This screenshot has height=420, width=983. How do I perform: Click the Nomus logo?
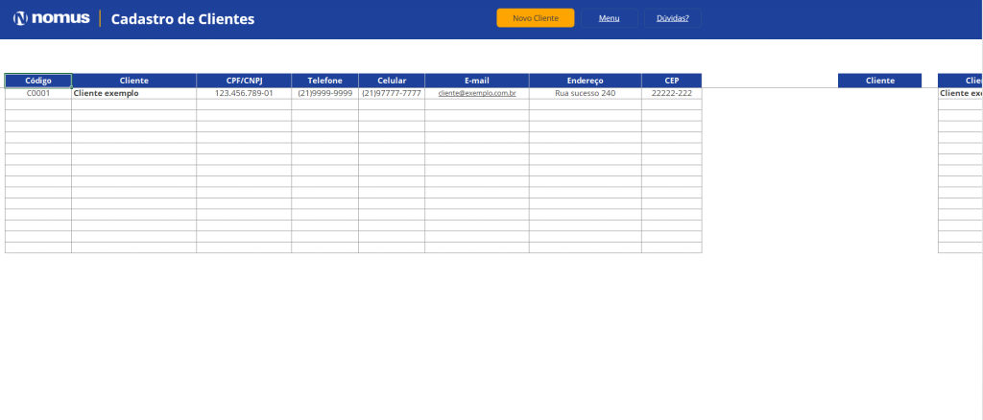[x=52, y=18]
